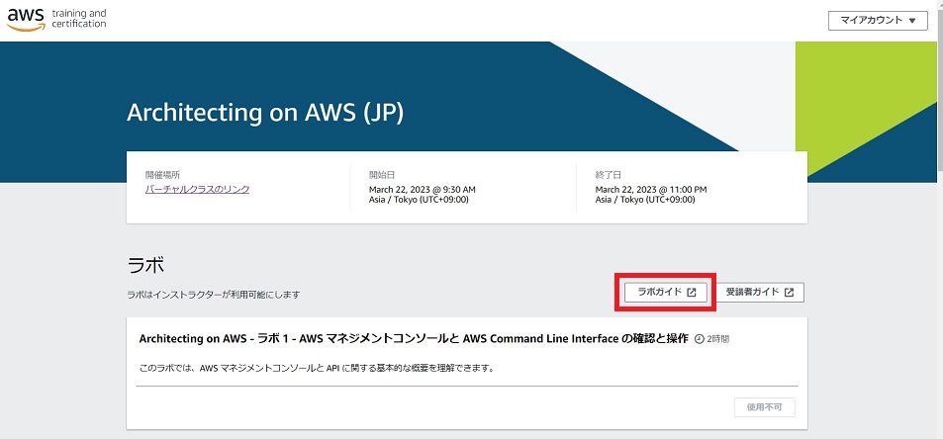
Task: Click the clock icon beside 2時間
Action: click(x=700, y=339)
